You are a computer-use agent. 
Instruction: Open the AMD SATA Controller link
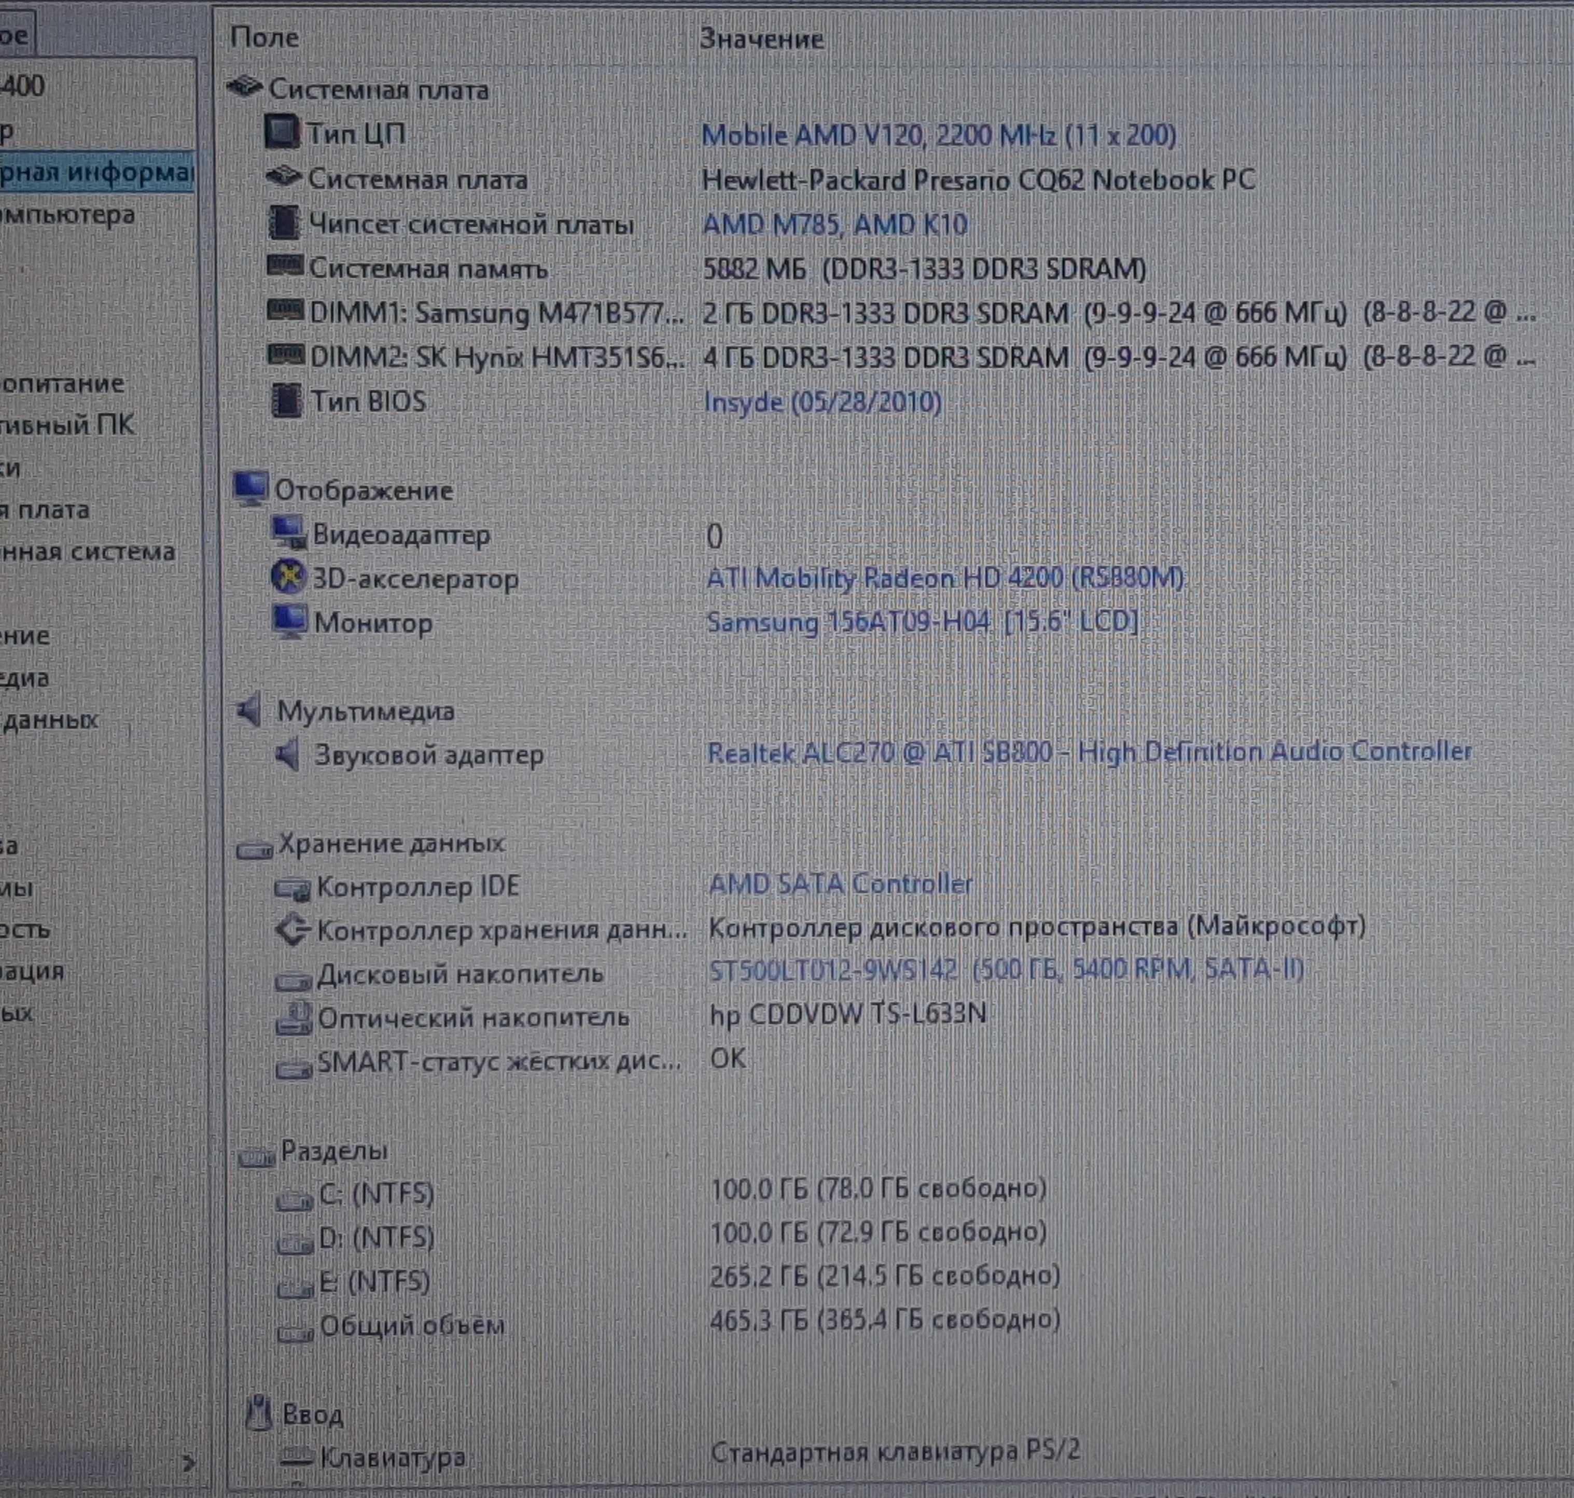pyautogui.click(x=841, y=884)
